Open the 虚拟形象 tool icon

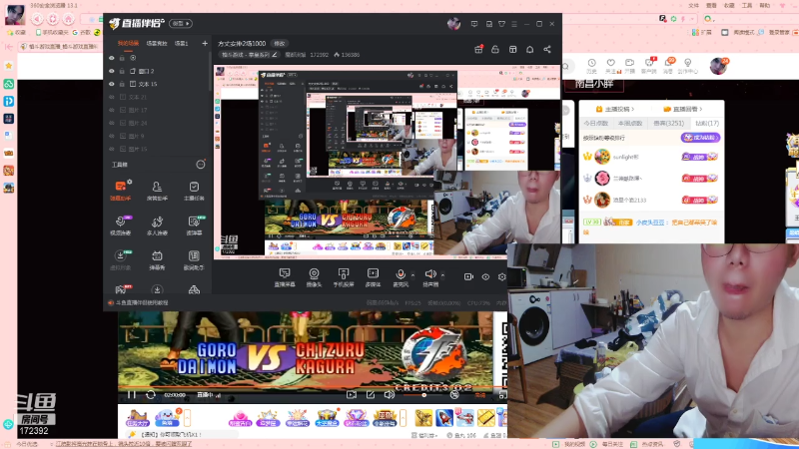[x=120, y=259]
